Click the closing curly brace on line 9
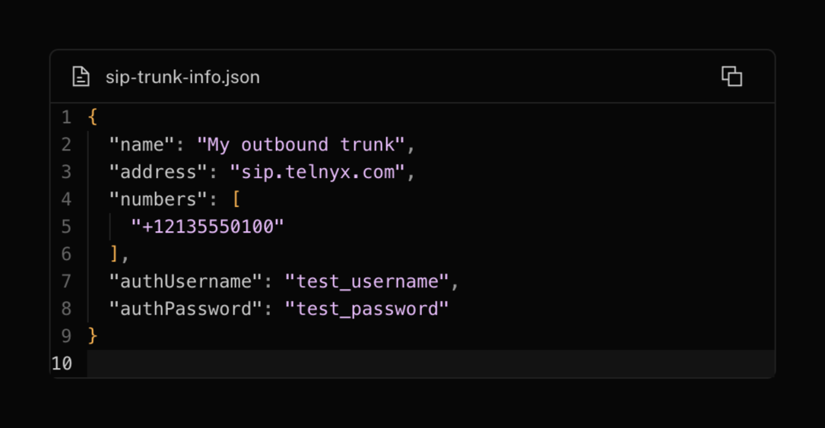The height and width of the screenshot is (428, 825). click(93, 336)
